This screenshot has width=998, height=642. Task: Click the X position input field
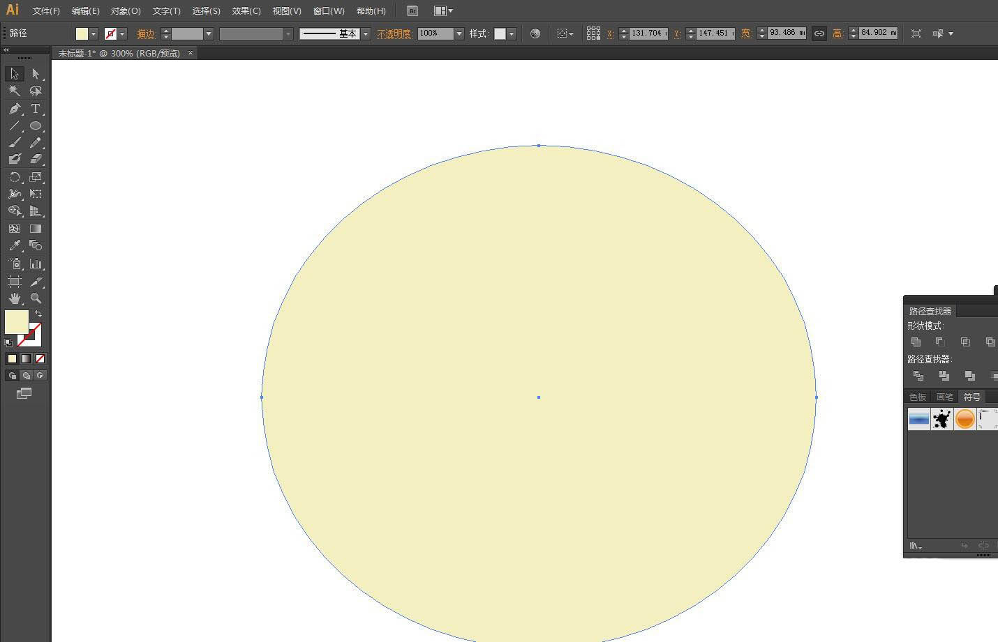(x=648, y=33)
